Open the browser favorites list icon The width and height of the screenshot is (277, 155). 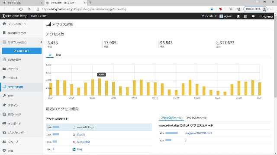tap(231, 9)
